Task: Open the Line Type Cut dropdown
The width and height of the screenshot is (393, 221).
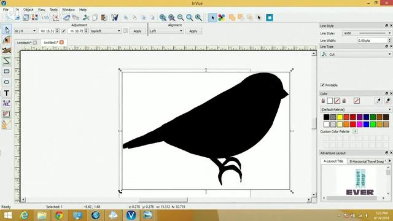Action: (356, 54)
